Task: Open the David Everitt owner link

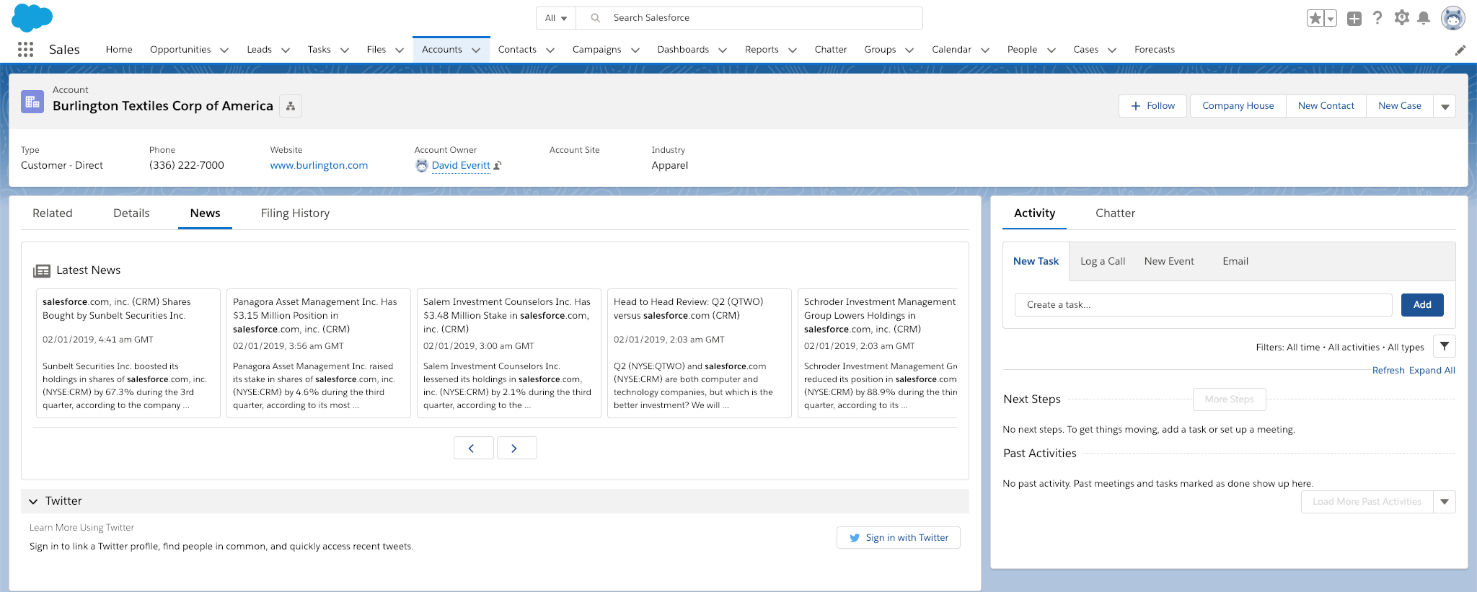Action: [x=461, y=166]
